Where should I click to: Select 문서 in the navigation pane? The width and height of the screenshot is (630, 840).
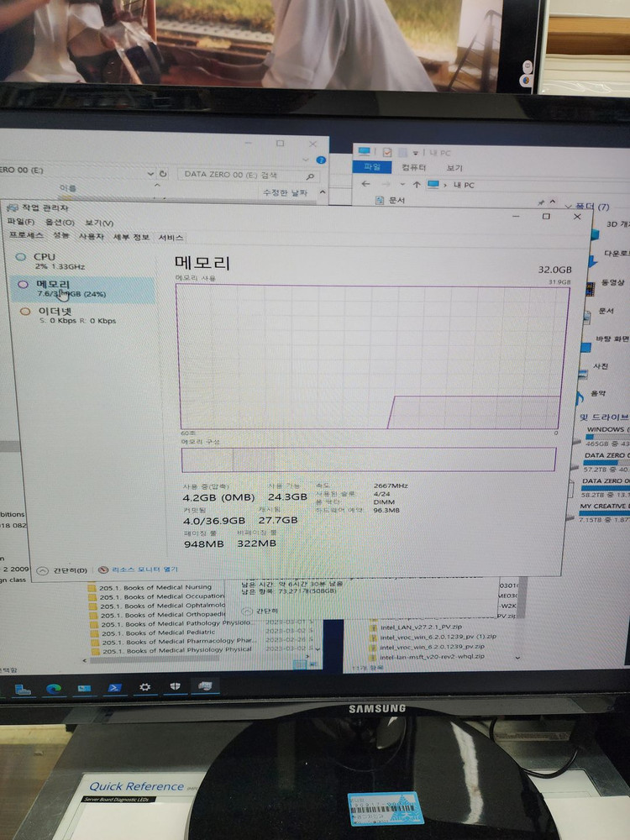pyautogui.click(x=391, y=201)
